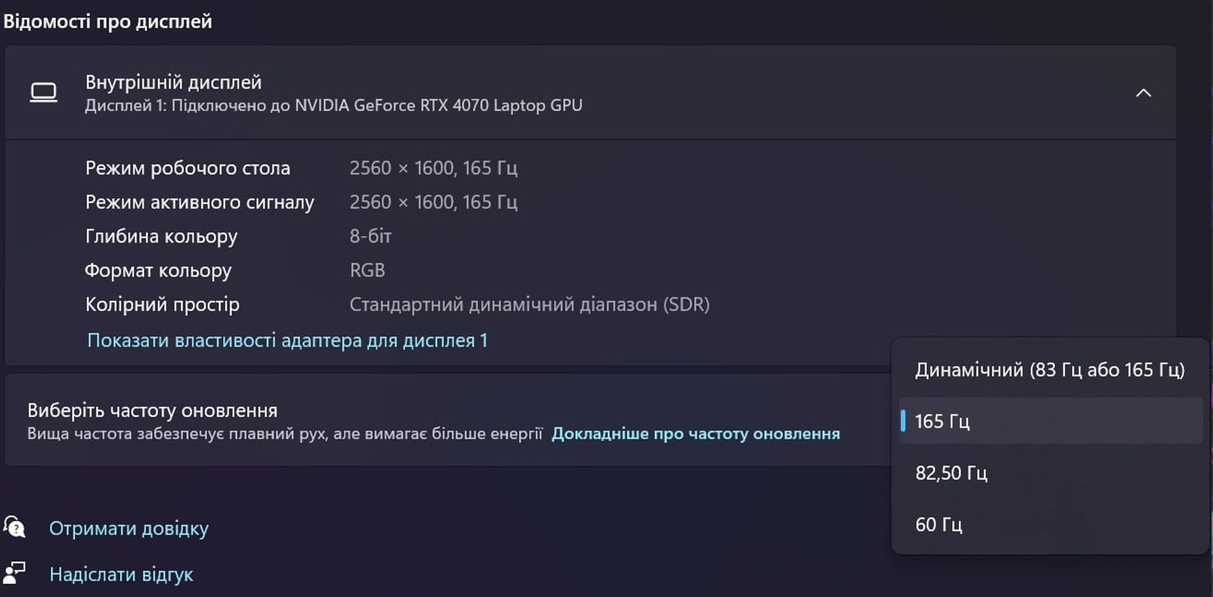Click the Відомості про дисплей heading
The image size is (1213, 597).
[107, 21]
